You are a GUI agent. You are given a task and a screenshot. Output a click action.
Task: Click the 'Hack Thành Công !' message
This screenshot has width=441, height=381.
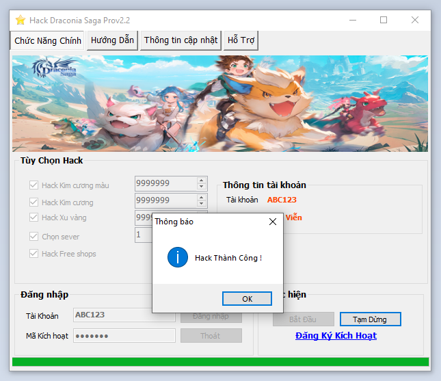(x=228, y=258)
